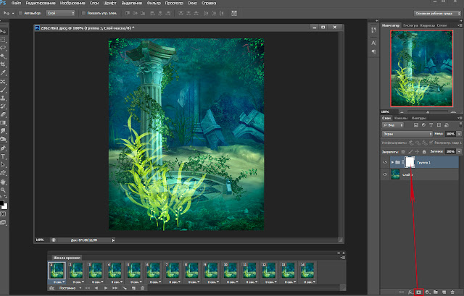Convert to video timeline button
The height and width of the screenshot is (296, 464).
click(x=51, y=288)
